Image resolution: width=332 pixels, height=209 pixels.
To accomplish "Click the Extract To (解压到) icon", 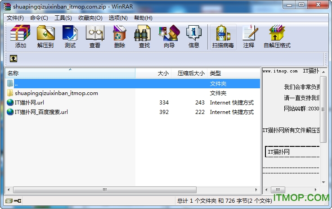I will pos(45,36).
